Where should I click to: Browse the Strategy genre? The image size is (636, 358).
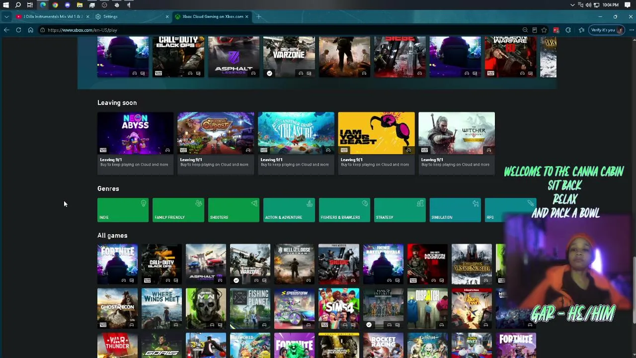click(x=400, y=210)
